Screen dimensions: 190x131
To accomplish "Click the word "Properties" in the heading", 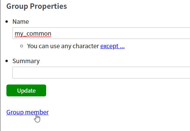I will [x=49, y=6].
